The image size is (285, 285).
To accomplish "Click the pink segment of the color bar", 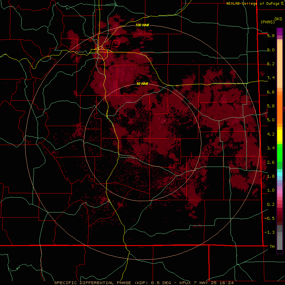I will (x=280, y=192).
